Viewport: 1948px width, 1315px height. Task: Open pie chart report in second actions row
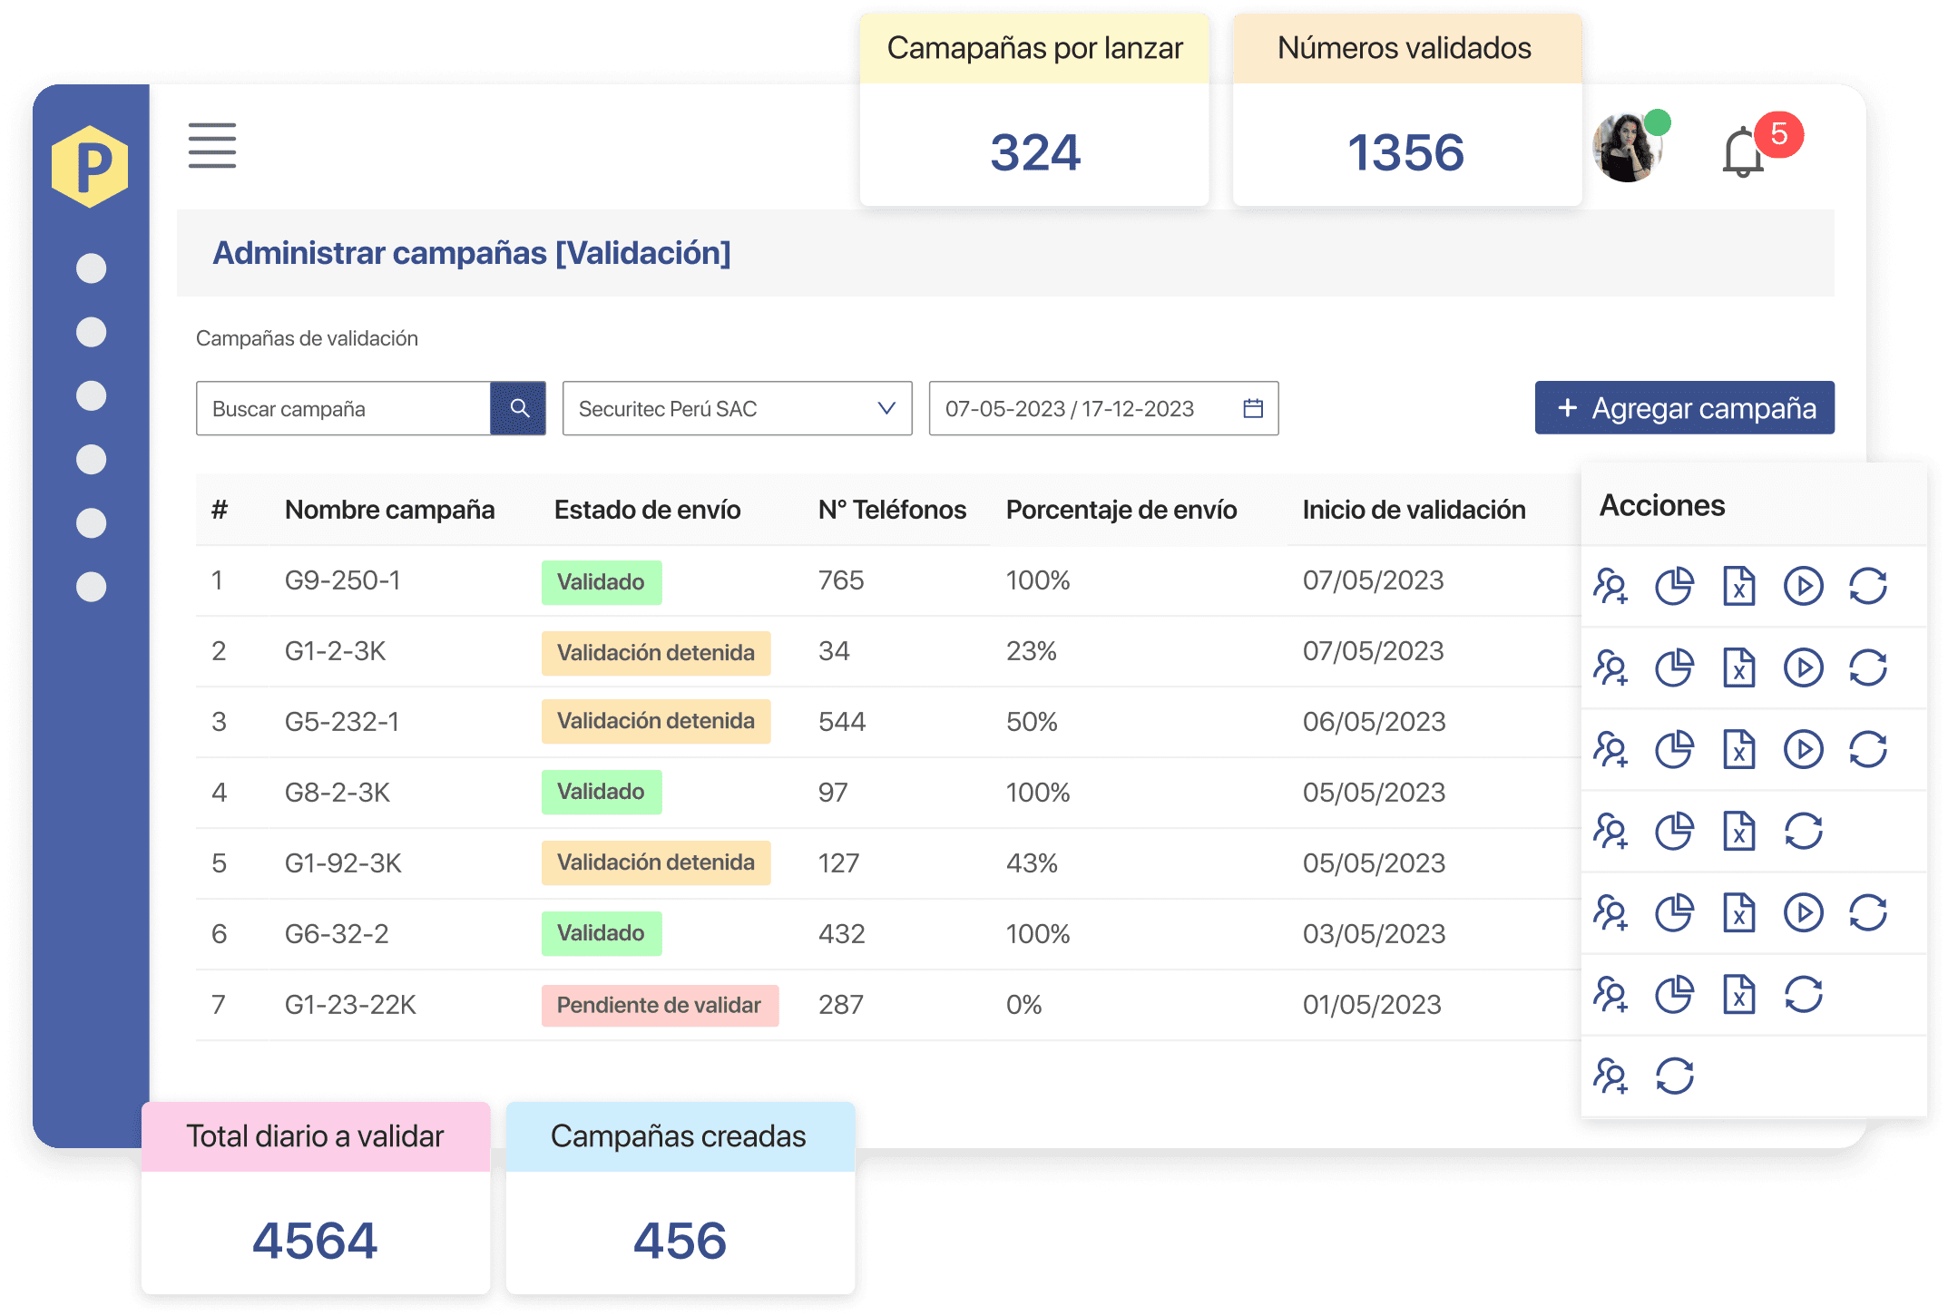tap(1674, 667)
